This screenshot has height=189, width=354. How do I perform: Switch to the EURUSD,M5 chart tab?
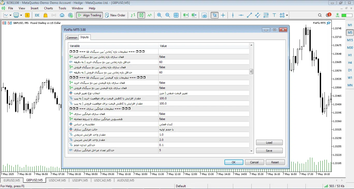point(12,180)
